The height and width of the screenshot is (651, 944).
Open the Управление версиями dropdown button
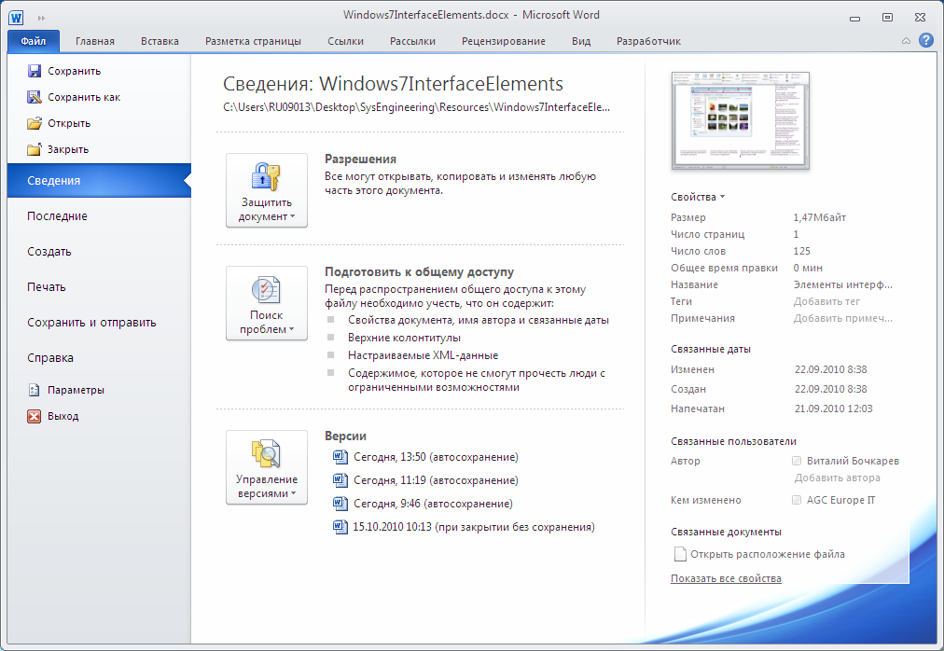coord(267,467)
